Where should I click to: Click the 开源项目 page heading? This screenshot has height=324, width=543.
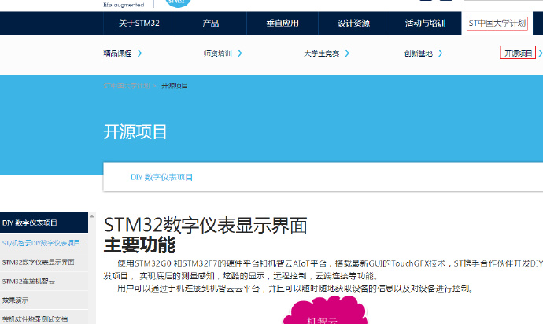[x=135, y=132]
